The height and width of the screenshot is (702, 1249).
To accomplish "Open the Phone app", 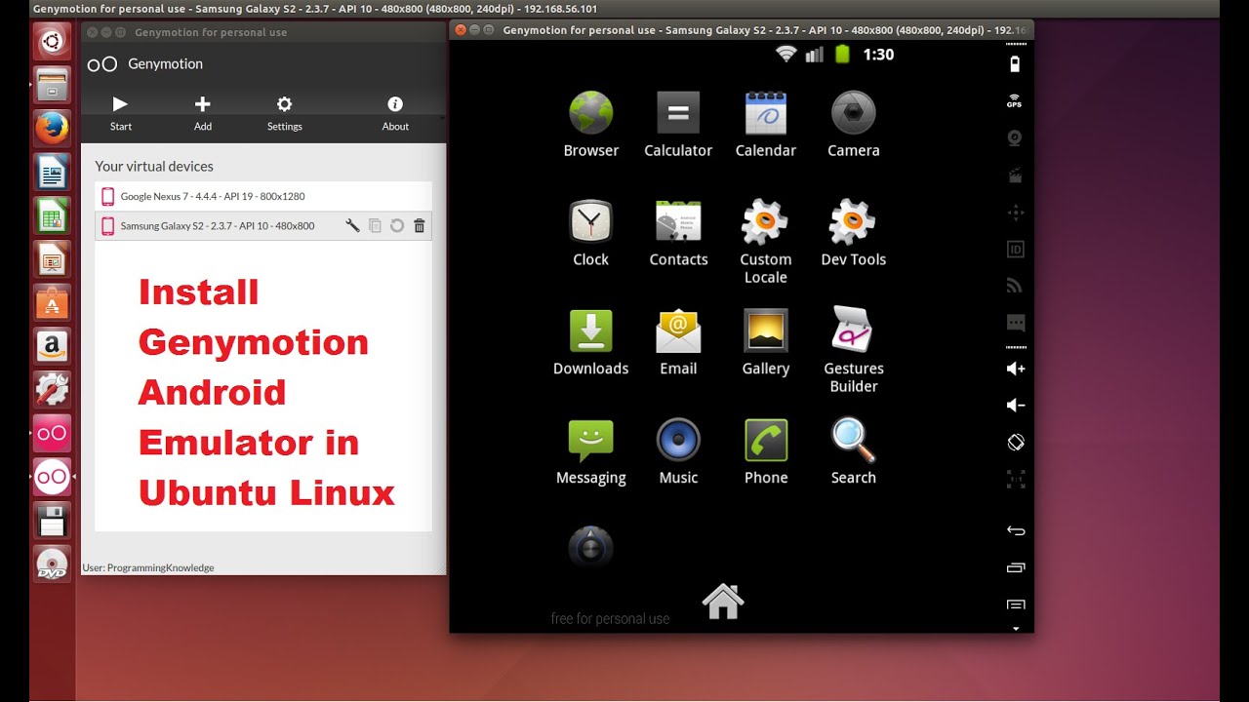I will [766, 451].
